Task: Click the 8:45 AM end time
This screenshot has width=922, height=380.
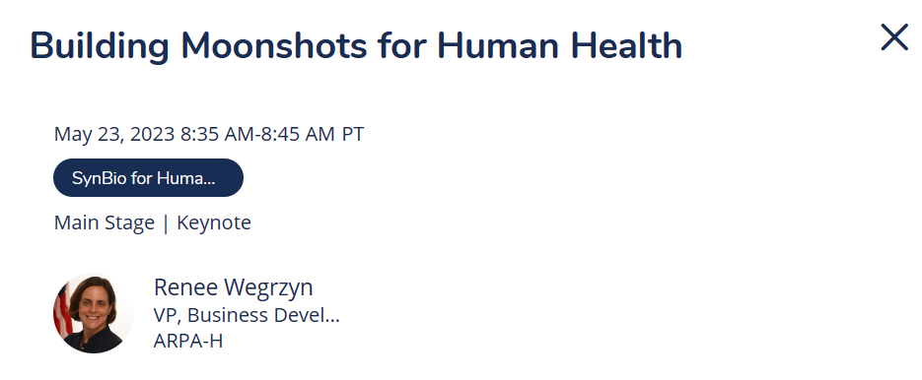Action: (x=298, y=135)
